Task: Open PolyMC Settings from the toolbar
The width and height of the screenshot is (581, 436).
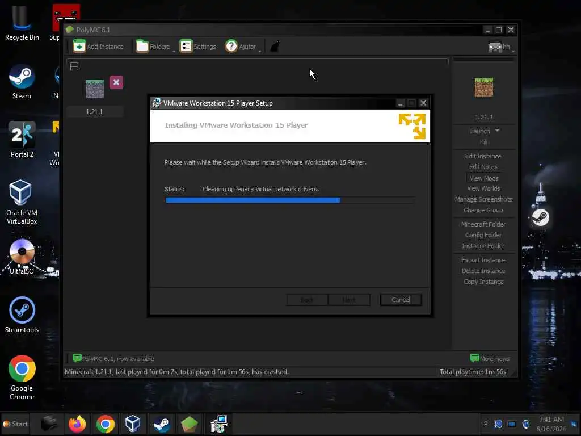Action: pyautogui.click(x=198, y=47)
